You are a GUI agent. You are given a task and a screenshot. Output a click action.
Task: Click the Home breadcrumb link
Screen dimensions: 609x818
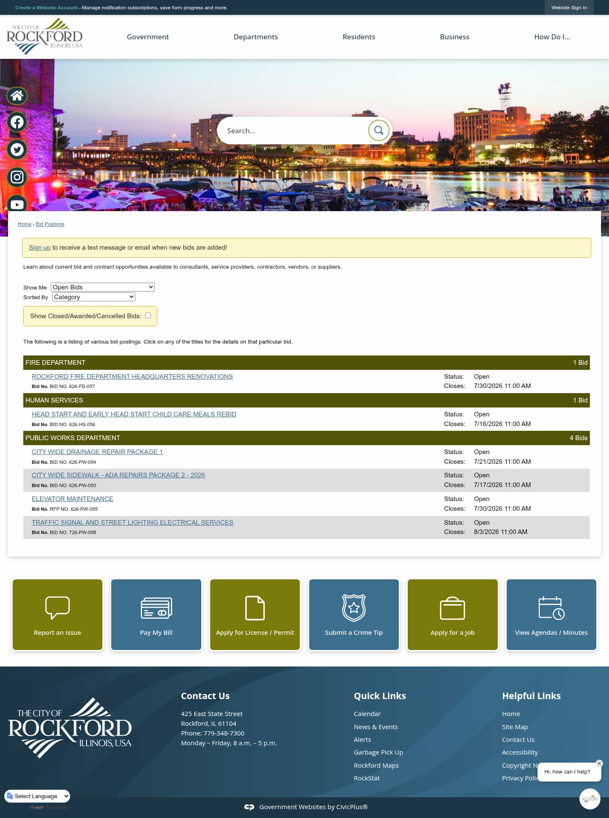tap(25, 224)
